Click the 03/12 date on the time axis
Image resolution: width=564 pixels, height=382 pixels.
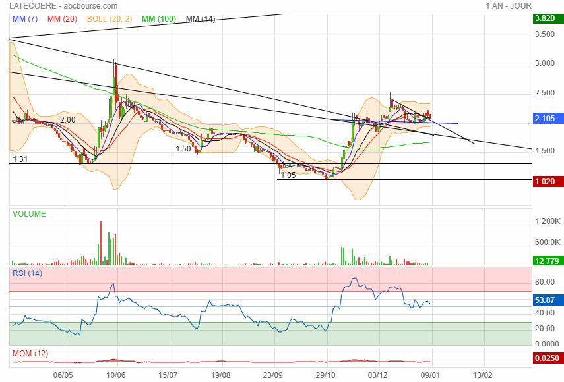point(378,375)
